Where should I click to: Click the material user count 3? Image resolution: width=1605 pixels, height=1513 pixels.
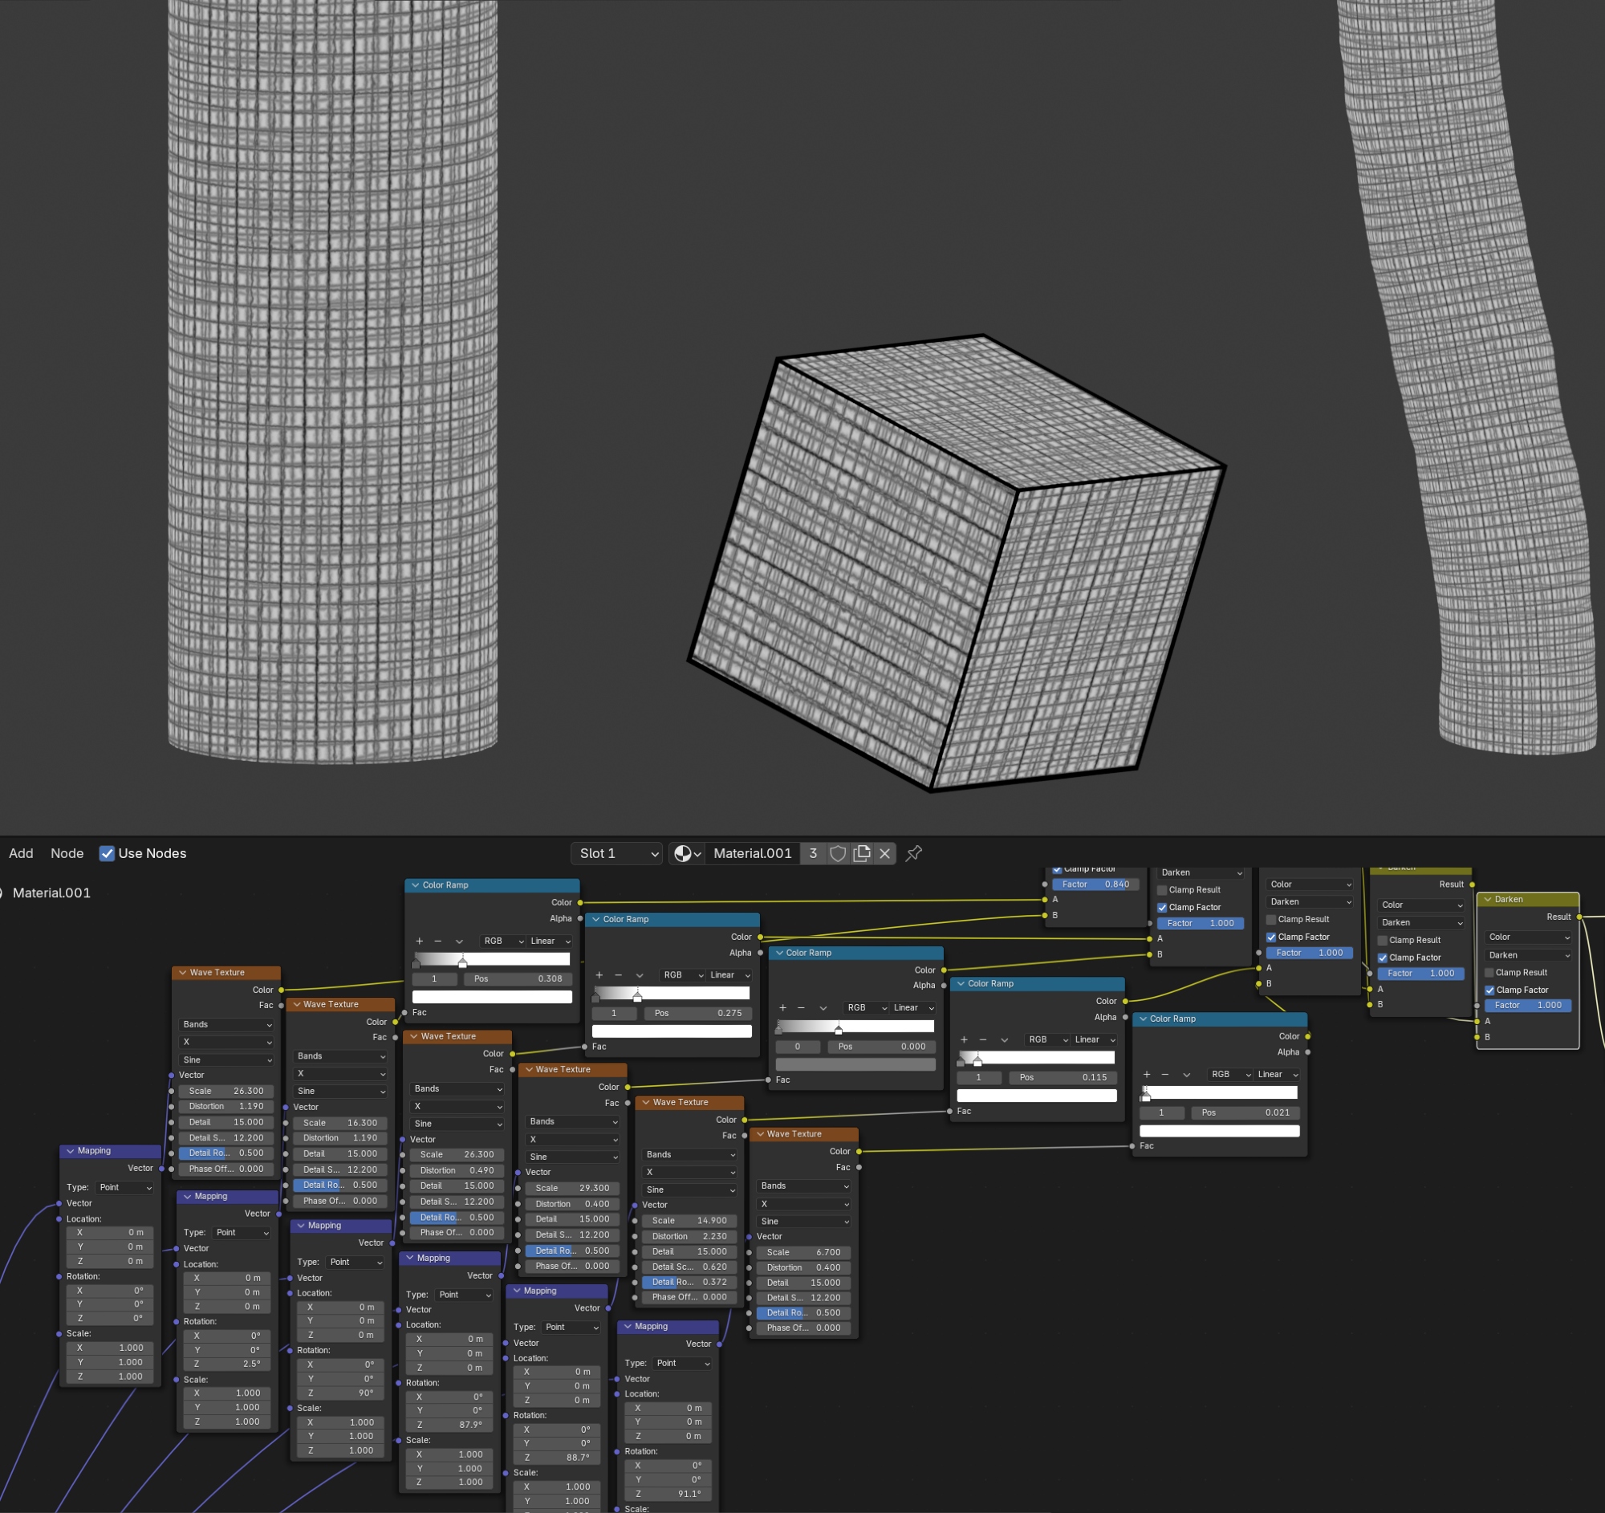(x=813, y=853)
